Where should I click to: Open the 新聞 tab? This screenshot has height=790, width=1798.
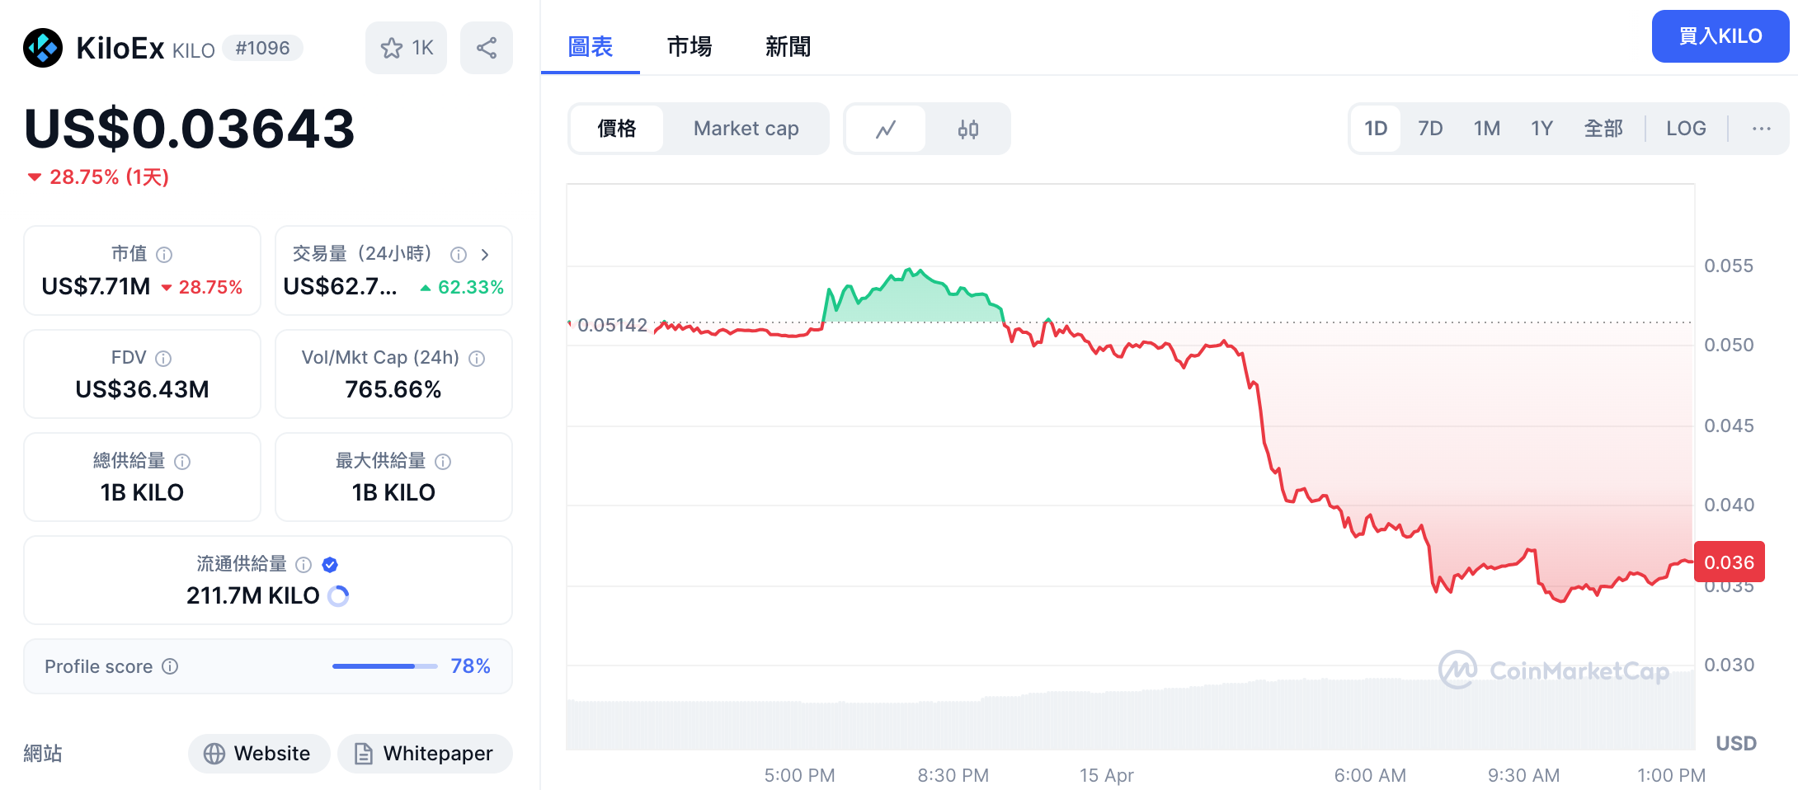[788, 47]
